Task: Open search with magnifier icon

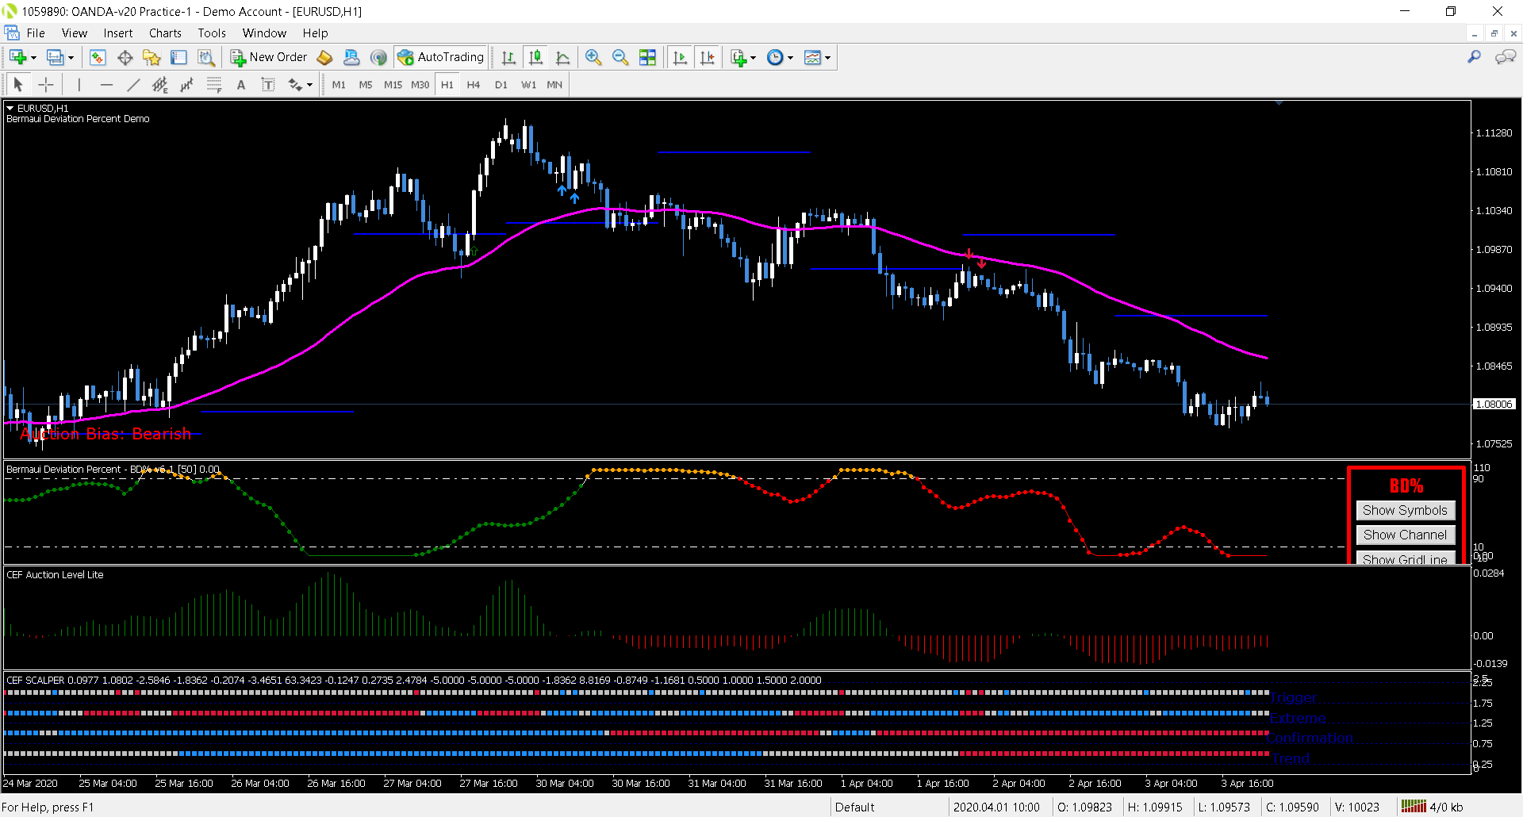Action: [x=1474, y=57]
